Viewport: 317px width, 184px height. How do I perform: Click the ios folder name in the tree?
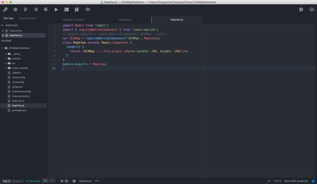(x=13, y=64)
